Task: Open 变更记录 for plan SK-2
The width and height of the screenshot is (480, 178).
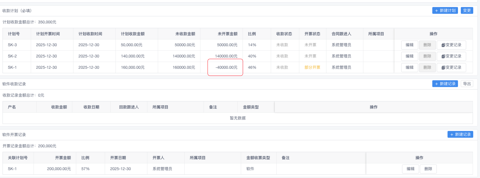Action: (451, 56)
